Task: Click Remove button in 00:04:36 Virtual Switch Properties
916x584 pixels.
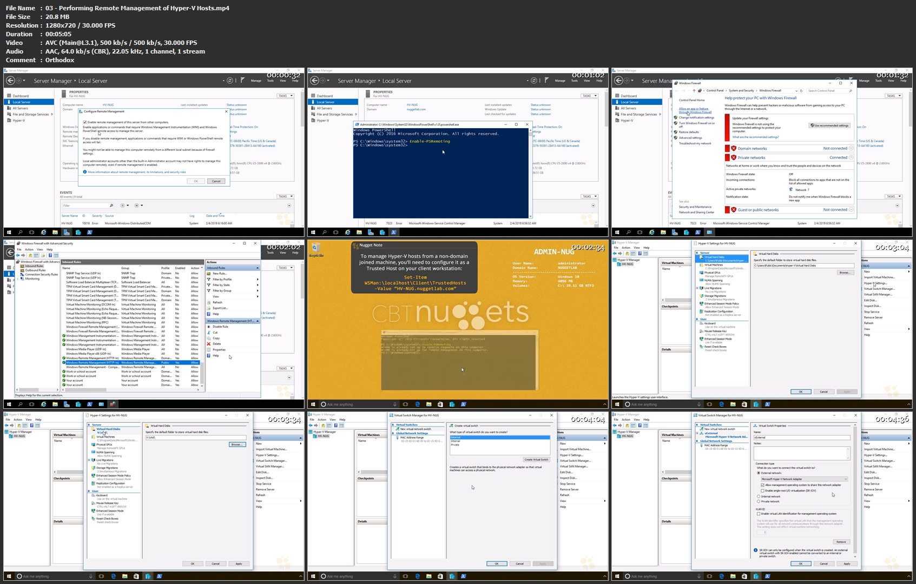Action: [841, 542]
